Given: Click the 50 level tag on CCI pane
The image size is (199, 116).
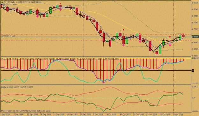Looking at the screenshot, I should pyautogui.click(x=193, y=71).
